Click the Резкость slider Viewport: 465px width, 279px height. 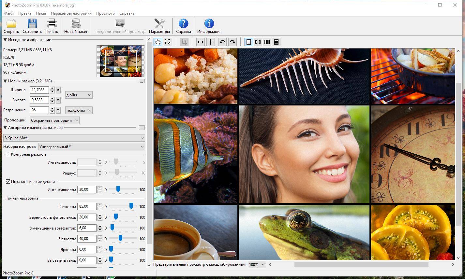(x=123, y=206)
